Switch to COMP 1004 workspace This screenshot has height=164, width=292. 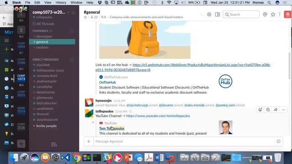tap(21, 46)
